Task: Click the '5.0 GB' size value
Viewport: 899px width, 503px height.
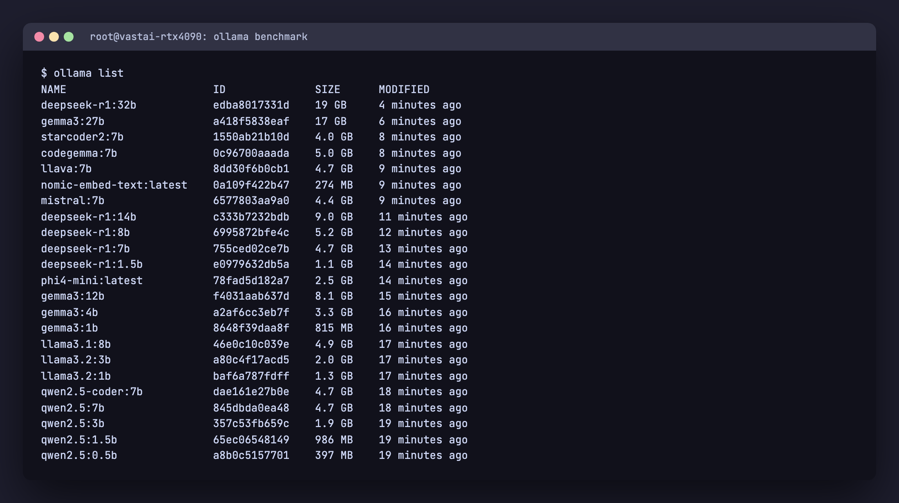Action: (334, 153)
